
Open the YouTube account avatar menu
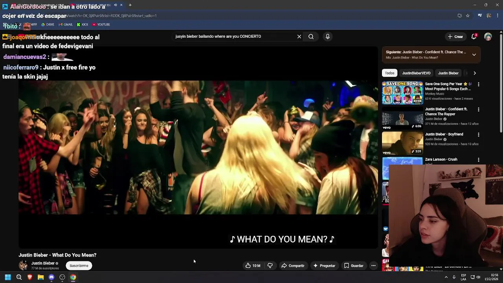tap(488, 37)
